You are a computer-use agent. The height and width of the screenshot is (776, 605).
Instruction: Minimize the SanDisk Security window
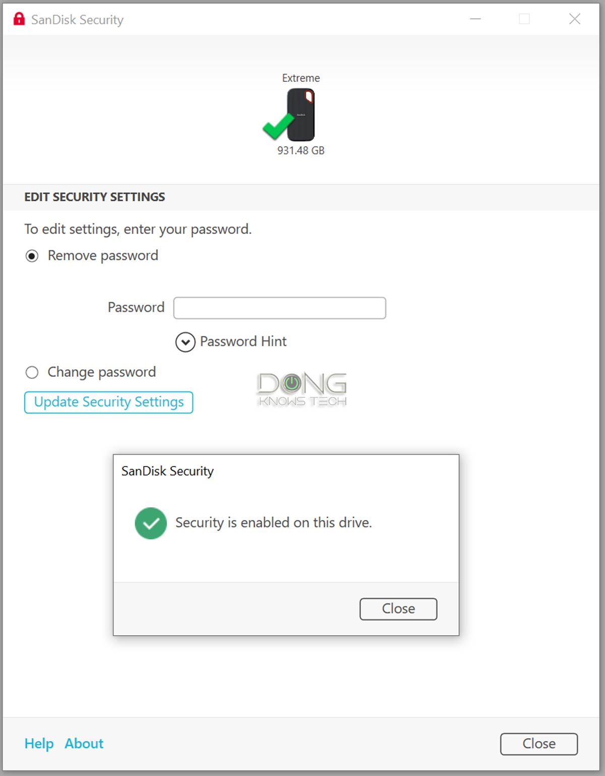click(x=475, y=19)
